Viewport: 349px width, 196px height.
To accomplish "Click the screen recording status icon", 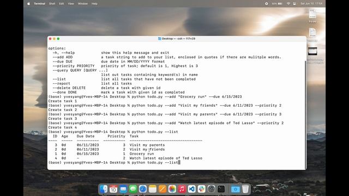I will tap(267, 4).
